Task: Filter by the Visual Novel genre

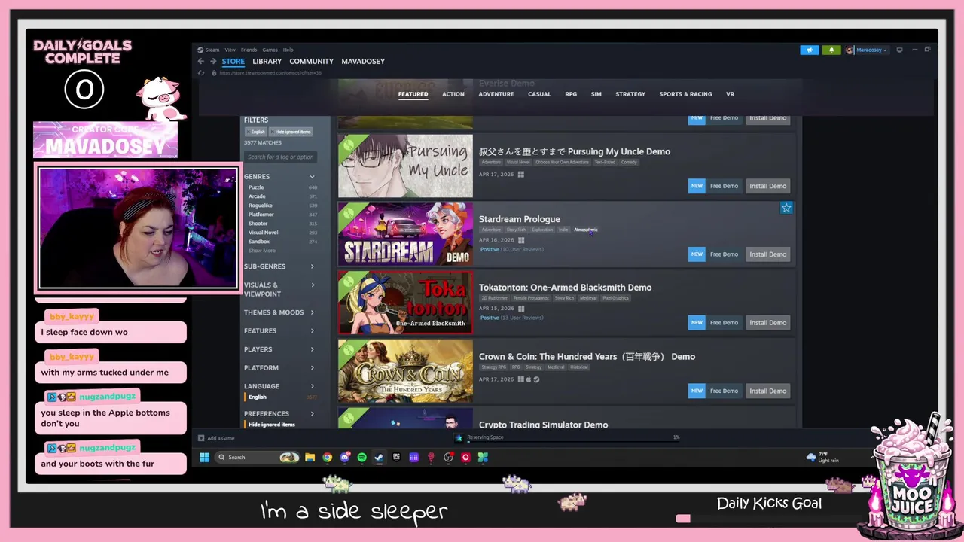Action: point(282,233)
